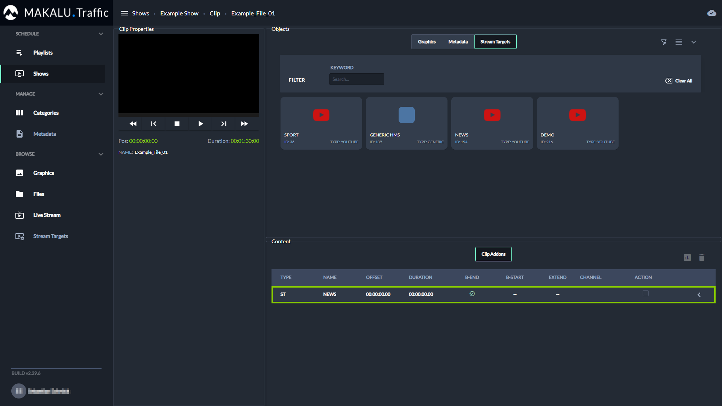Click the cloud status icon in header
722x406 pixels.
click(x=711, y=13)
